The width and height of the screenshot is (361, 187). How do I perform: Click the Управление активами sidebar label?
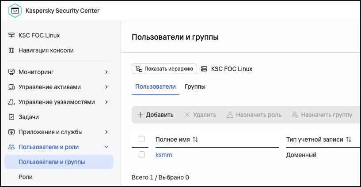click(x=50, y=87)
